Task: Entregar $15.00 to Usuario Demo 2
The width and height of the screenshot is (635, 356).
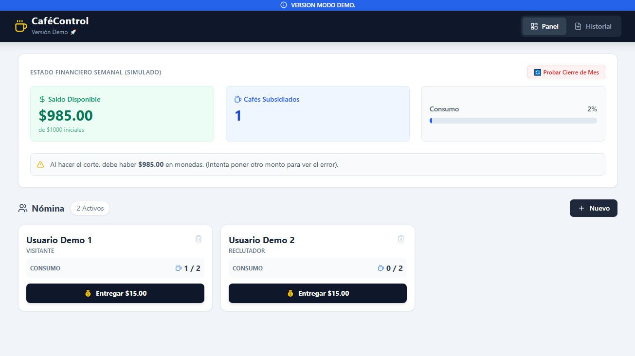Action: [x=318, y=293]
